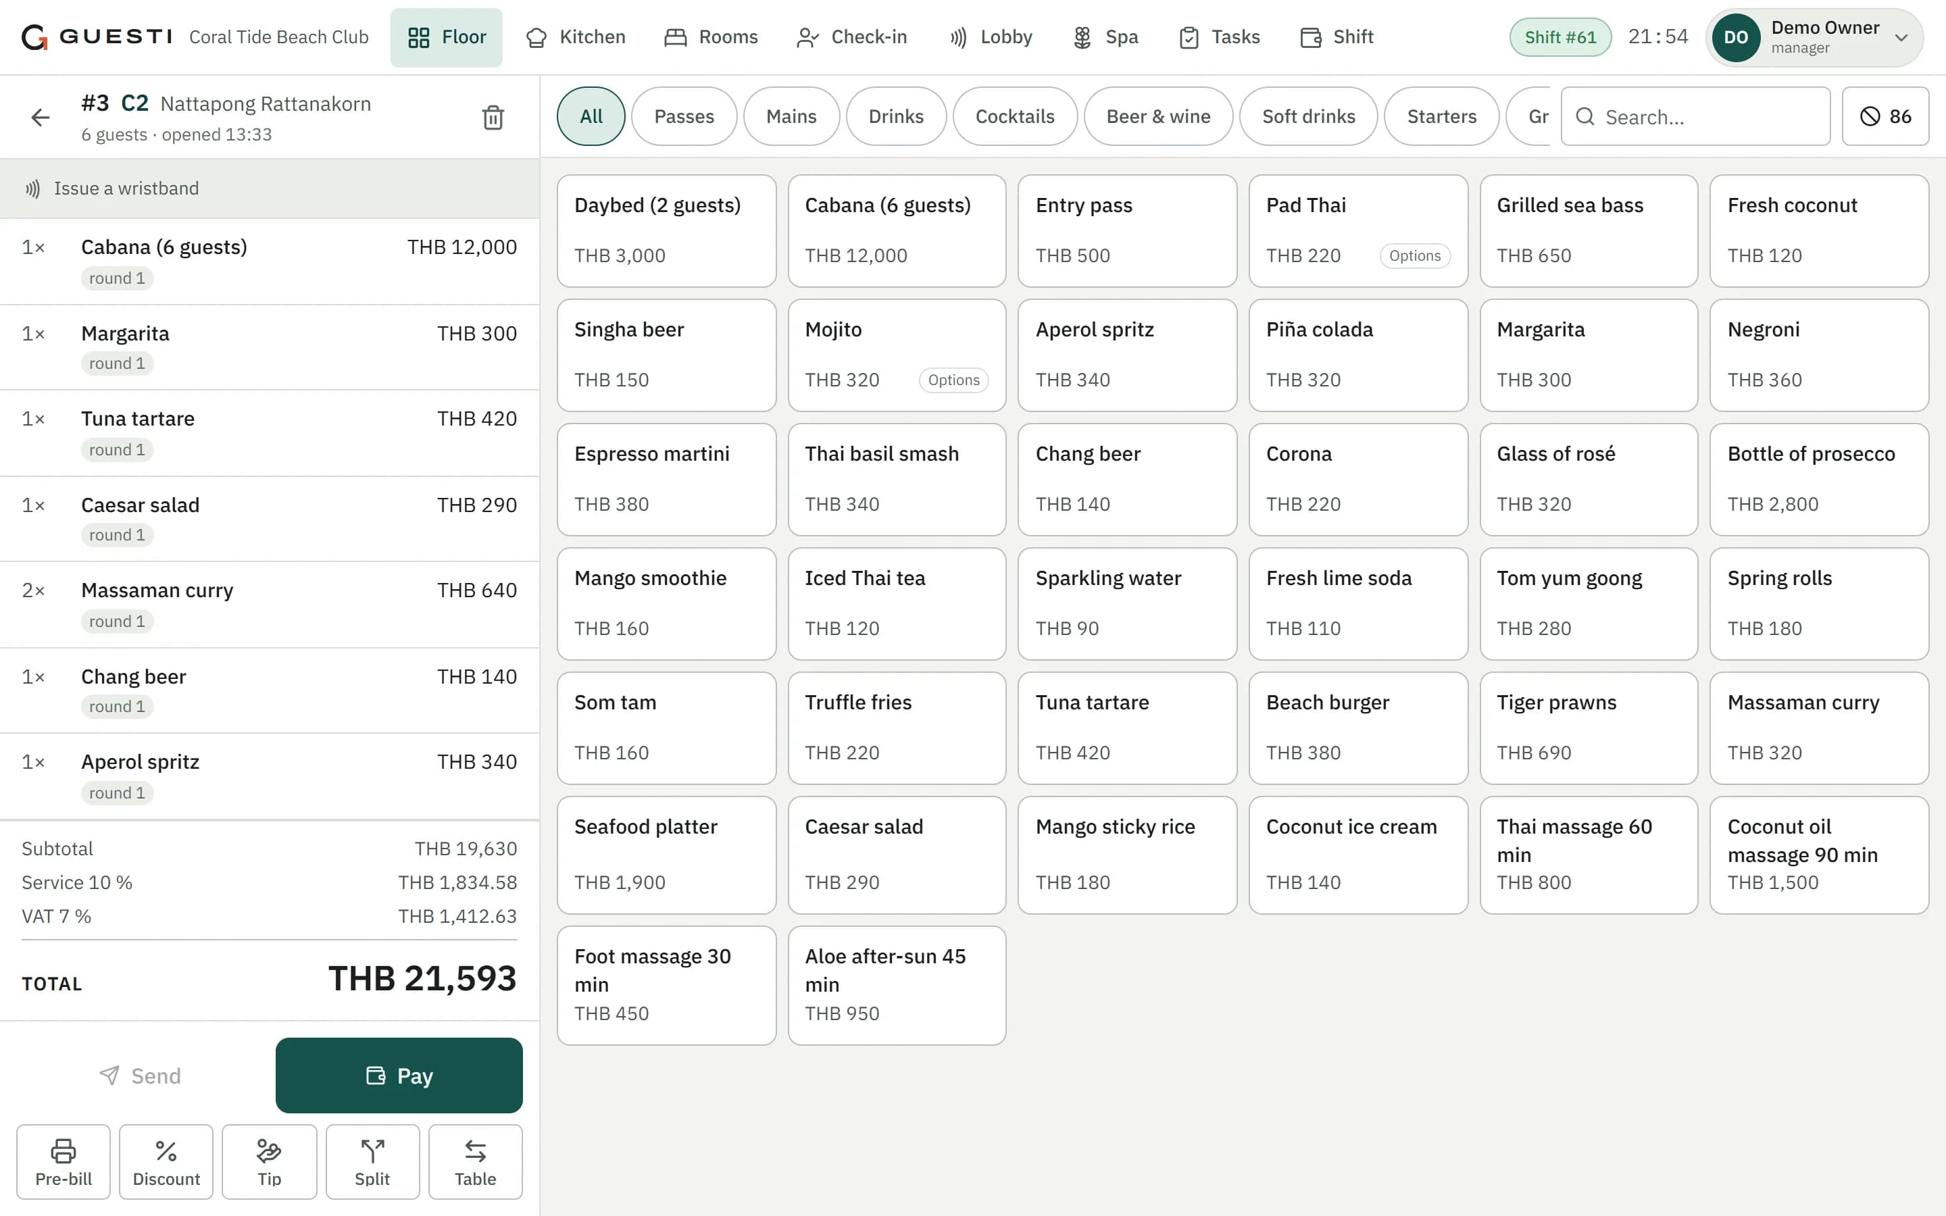Screen dimensions: 1946x1216
Task: Focus the menu Search field
Action: [x=1695, y=117]
